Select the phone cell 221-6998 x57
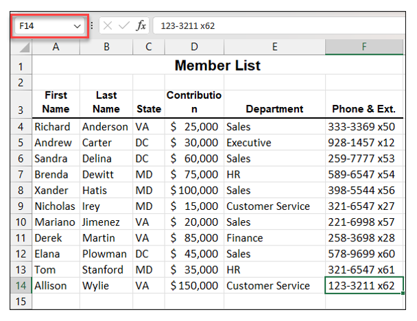 pos(364,222)
